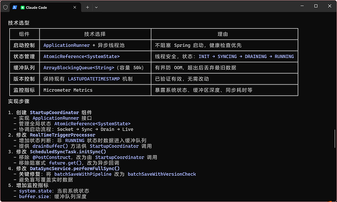Click future.get() in step 3
This screenshot has height=202, width=337.
pyautogui.click(x=65, y=163)
